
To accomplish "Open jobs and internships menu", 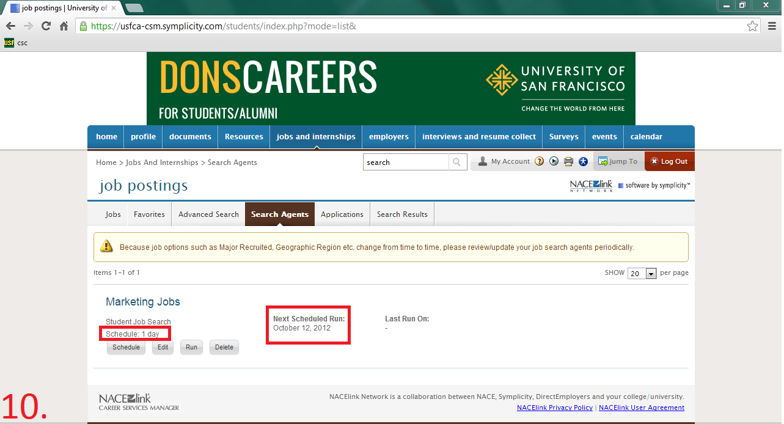I will pos(316,137).
